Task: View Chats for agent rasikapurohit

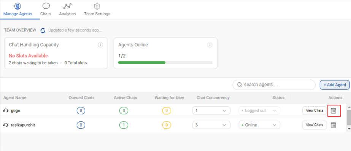Action: point(314,125)
